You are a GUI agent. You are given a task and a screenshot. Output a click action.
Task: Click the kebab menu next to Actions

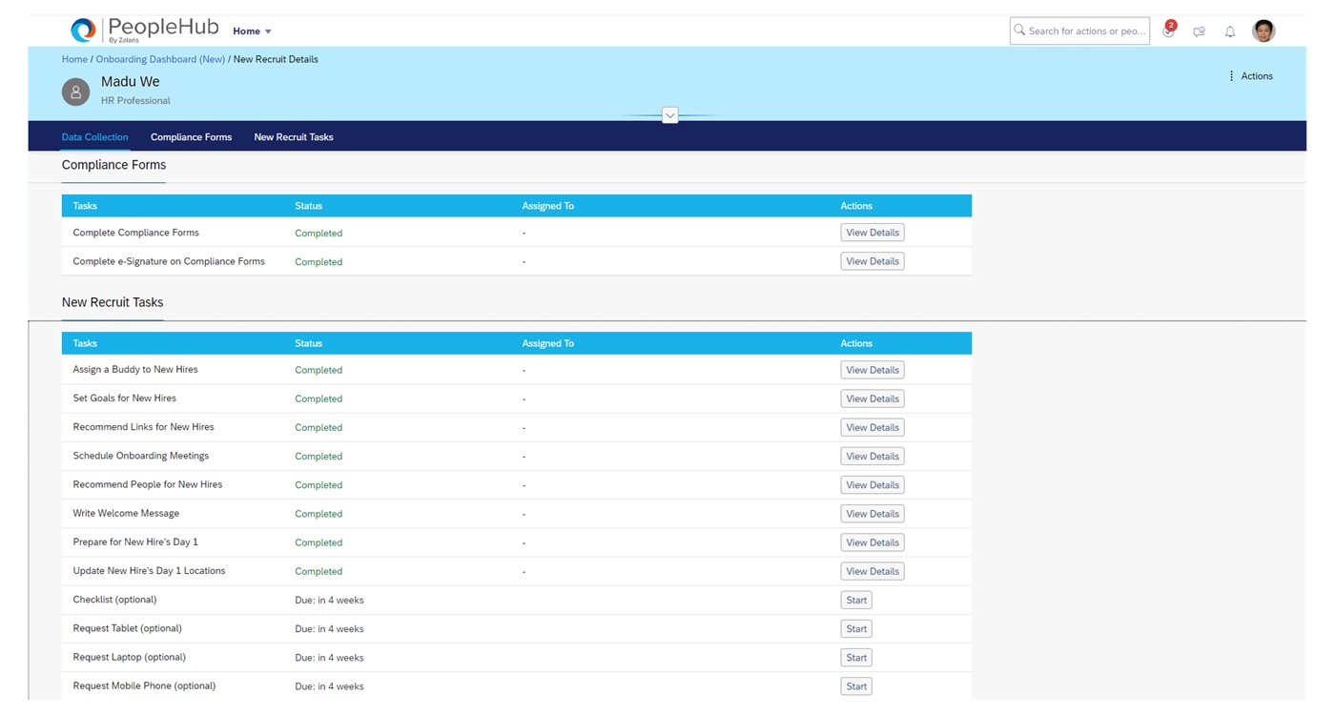point(1232,75)
